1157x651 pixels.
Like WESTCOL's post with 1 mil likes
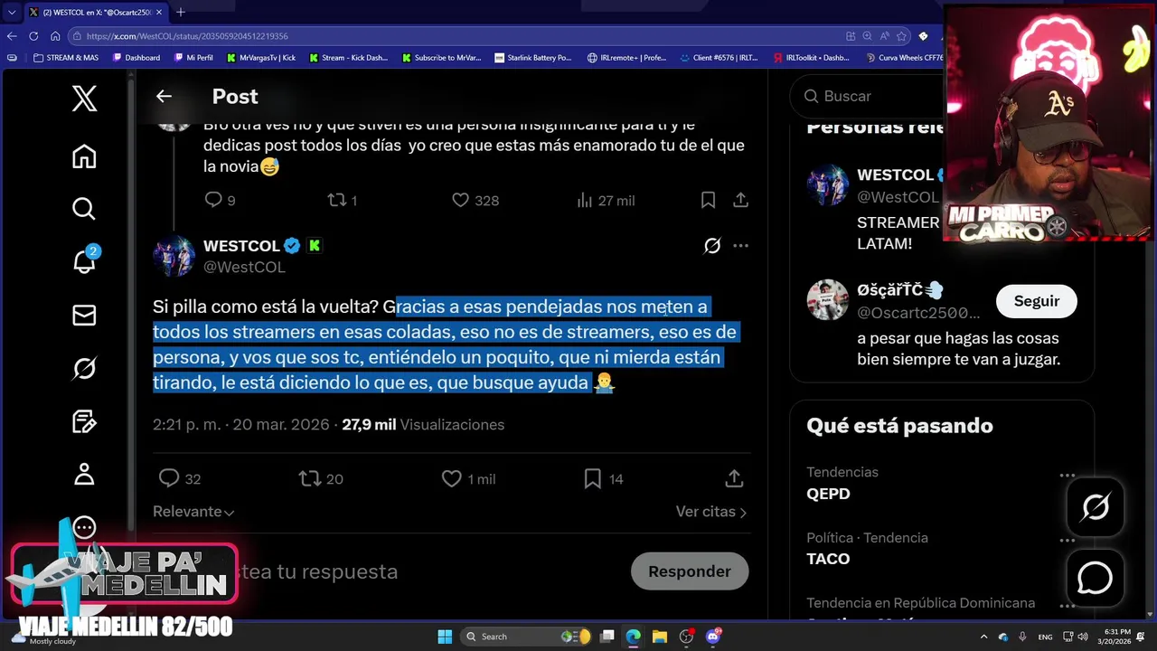468,478
